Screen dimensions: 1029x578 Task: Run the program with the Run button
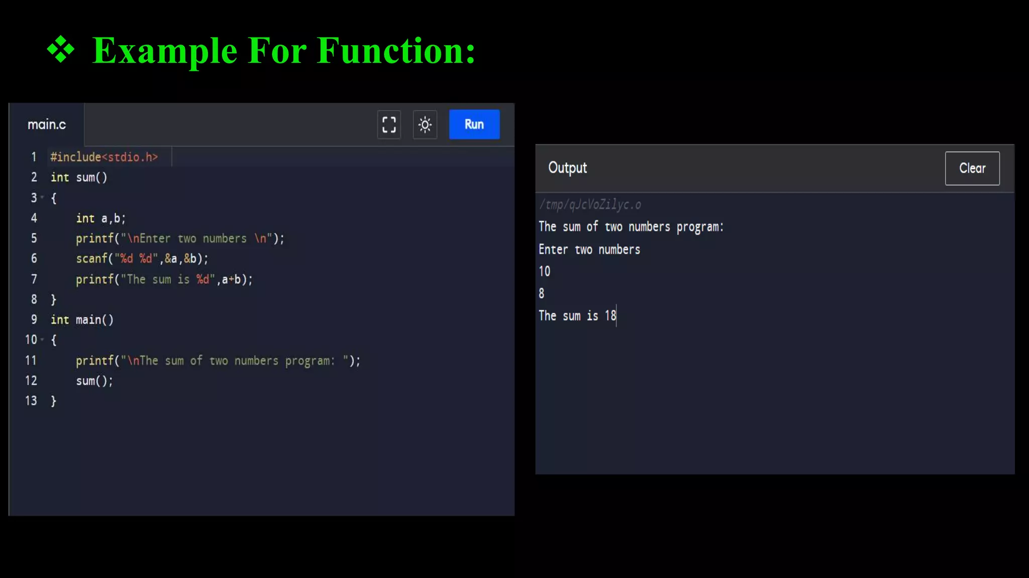[474, 124]
